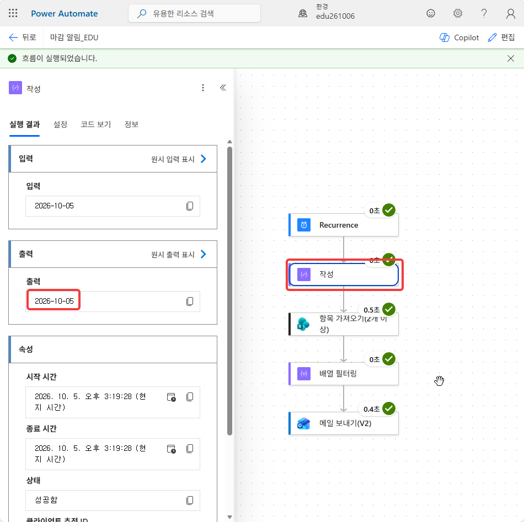Copy the 출력 value 2026-10-05
Viewport: 524px width, 522px height.
[x=190, y=302]
